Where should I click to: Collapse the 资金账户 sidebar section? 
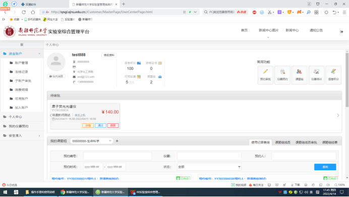39,54
